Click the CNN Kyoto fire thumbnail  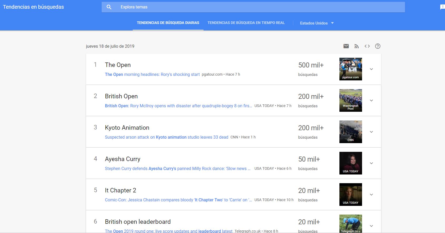coord(350,132)
